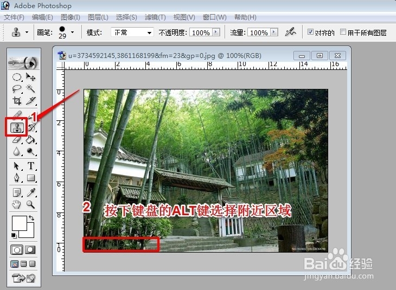The image size is (396, 290).
Task: Enable the airbrush icon in options bar
Action: [290, 33]
